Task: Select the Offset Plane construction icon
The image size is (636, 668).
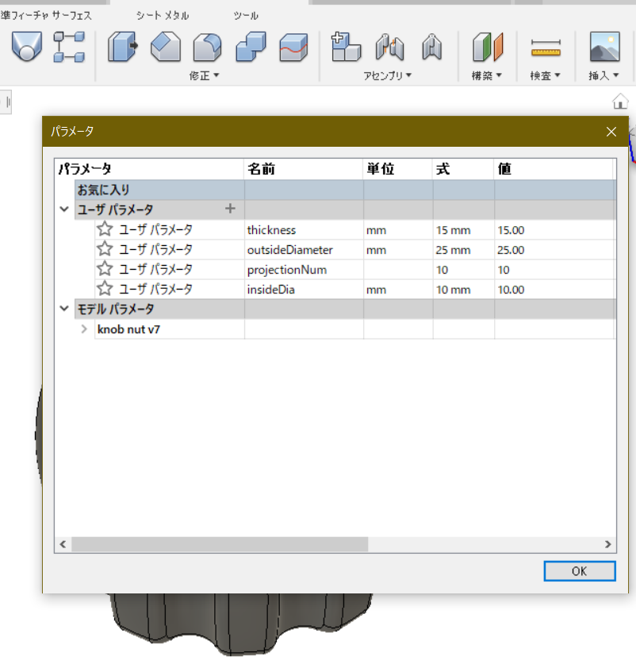Action: 488,47
